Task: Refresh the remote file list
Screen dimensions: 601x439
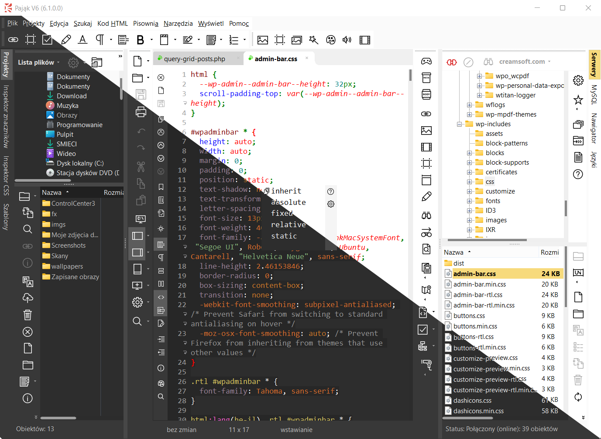Action: [578, 397]
